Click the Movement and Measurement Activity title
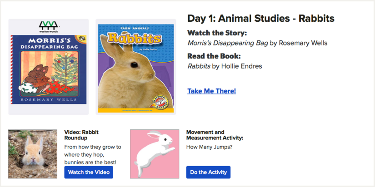This screenshot has height=187, width=375. (215, 135)
